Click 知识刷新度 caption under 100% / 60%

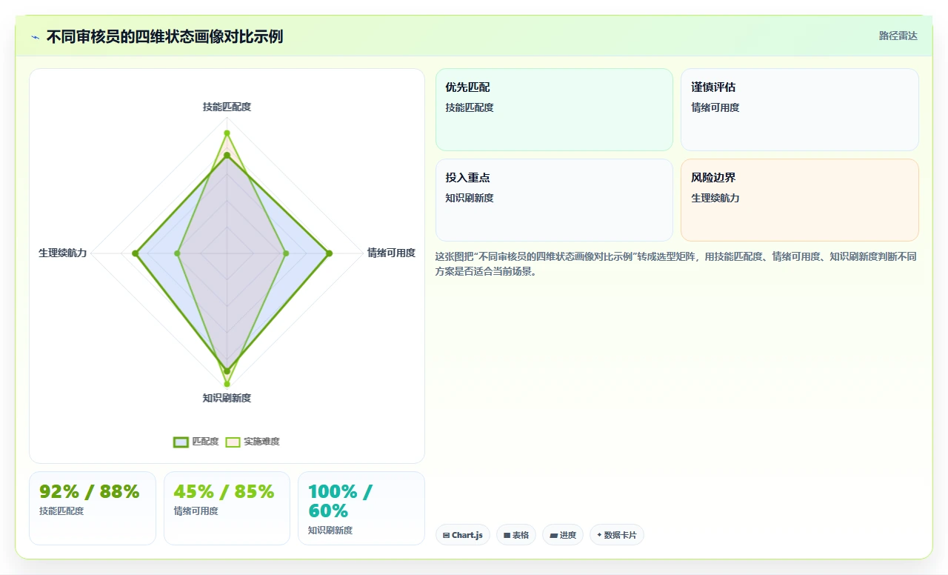click(330, 531)
